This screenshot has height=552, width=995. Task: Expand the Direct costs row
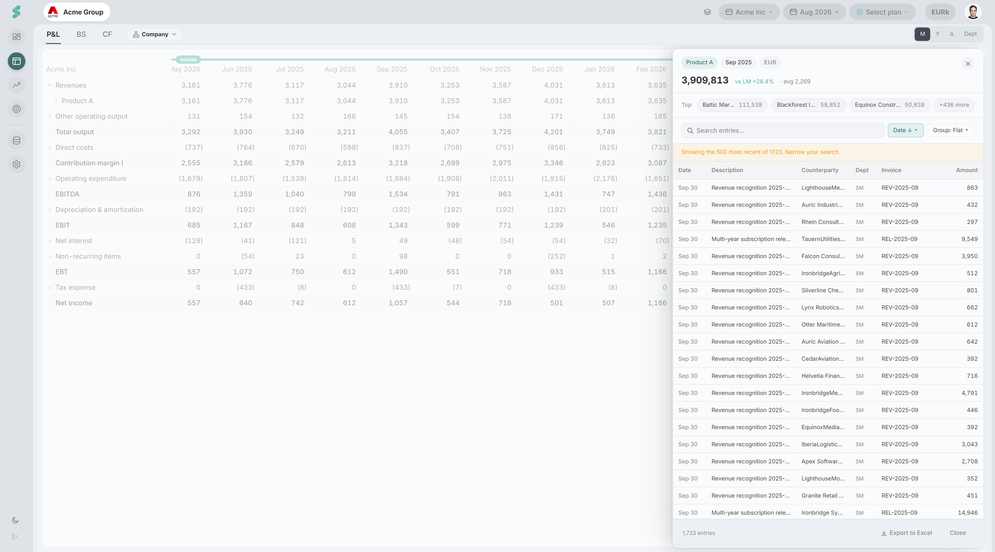49,148
